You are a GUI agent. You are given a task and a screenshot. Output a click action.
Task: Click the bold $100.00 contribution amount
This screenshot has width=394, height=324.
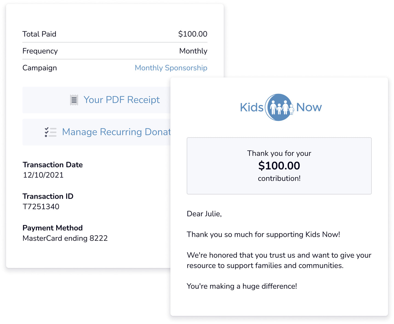279,166
